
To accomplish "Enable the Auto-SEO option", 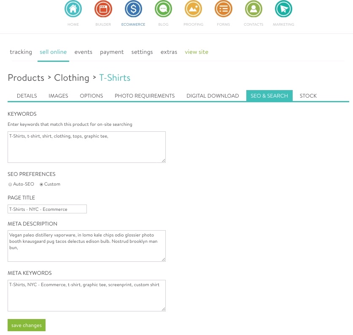I will click(x=10, y=184).
